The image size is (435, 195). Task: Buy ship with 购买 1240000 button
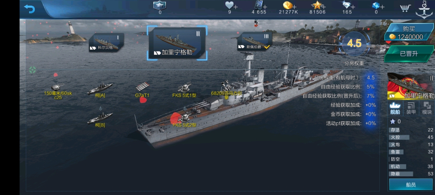tap(409, 33)
